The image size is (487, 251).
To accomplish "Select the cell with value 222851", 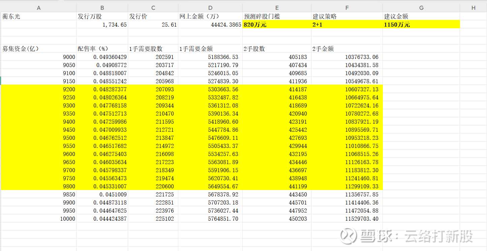I will pos(153,202).
